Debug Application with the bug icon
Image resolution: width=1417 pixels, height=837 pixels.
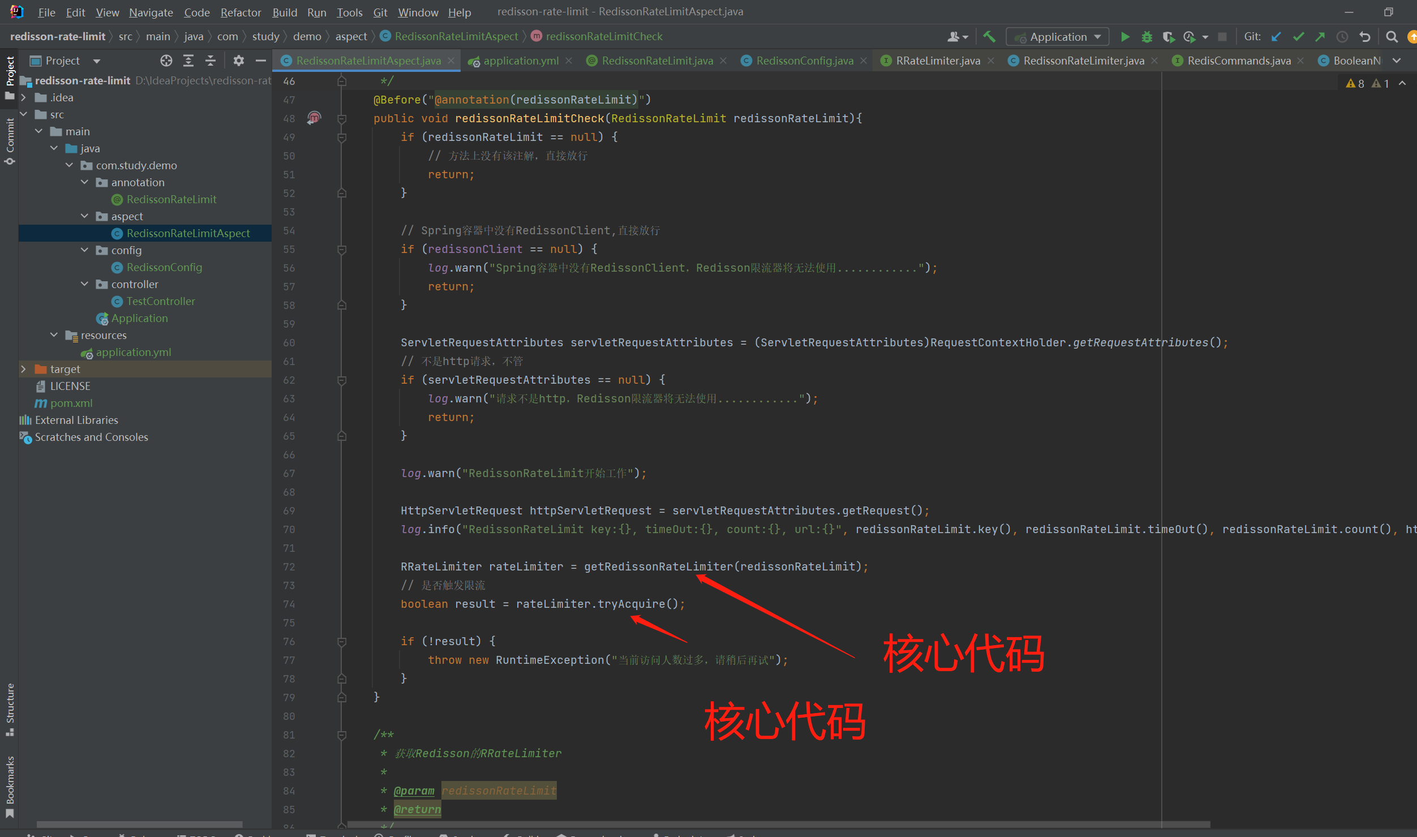click(1147, 37)
